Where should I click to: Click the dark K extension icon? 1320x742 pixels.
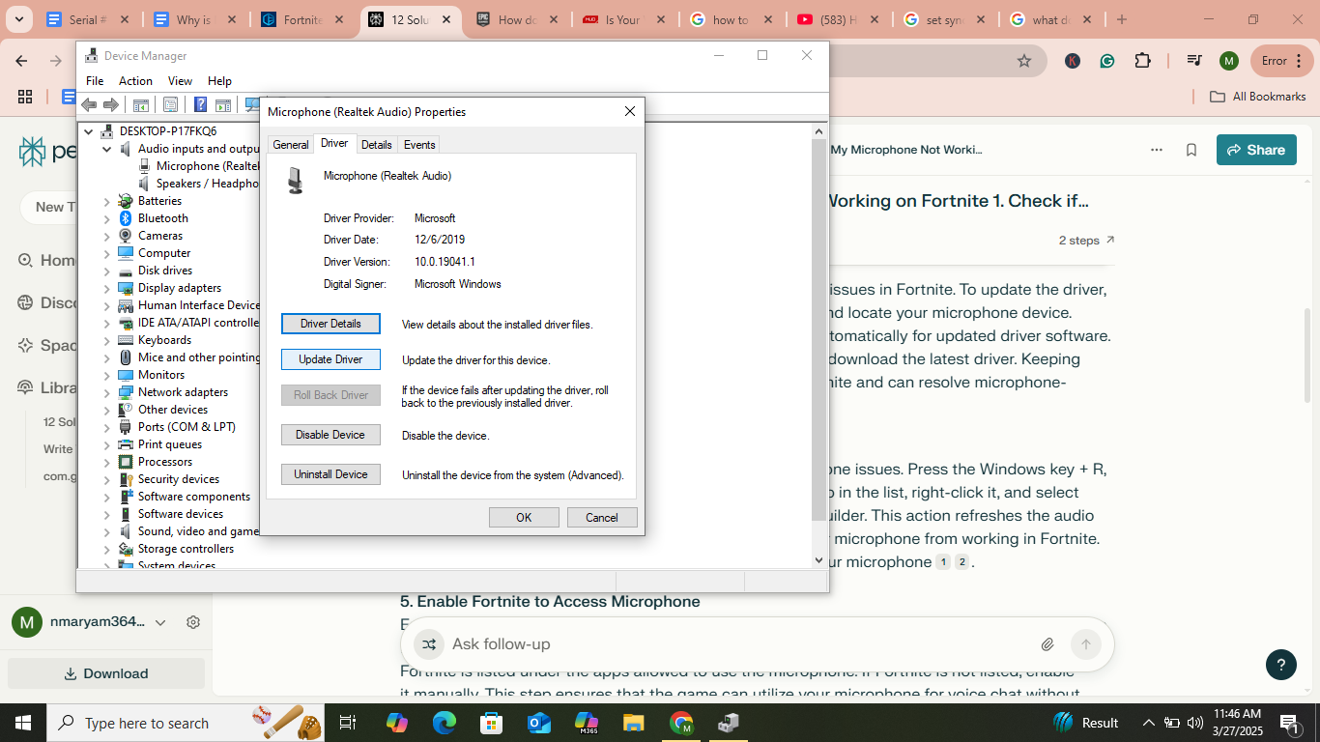[1072, 61]
